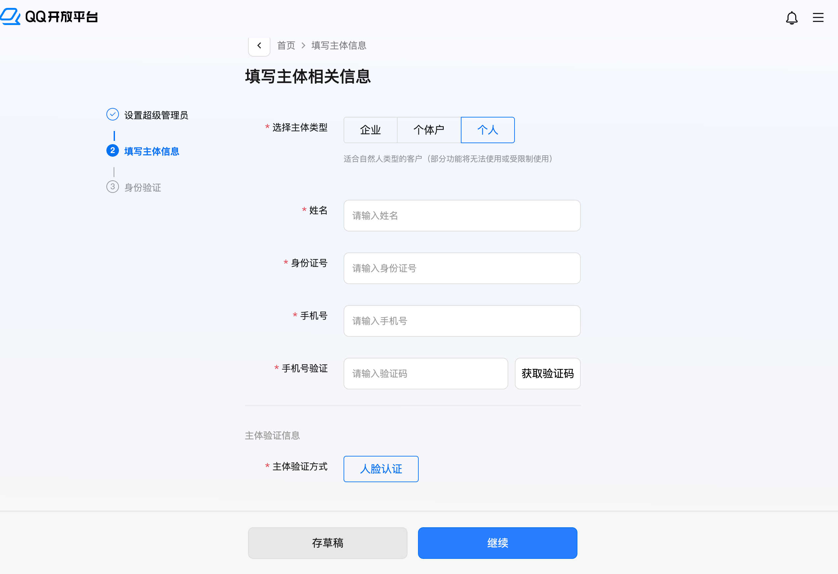838x574 pixels.
Task: Open the hamburger menu at top right
Action: (818, 17)
